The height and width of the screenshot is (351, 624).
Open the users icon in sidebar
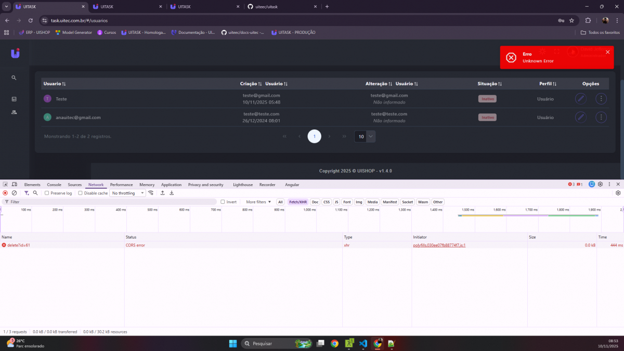[x=14, y=112]
